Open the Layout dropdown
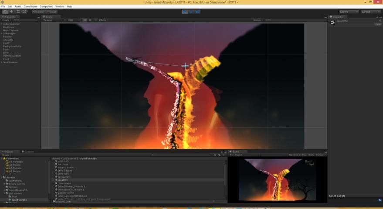 pos(371,12)
